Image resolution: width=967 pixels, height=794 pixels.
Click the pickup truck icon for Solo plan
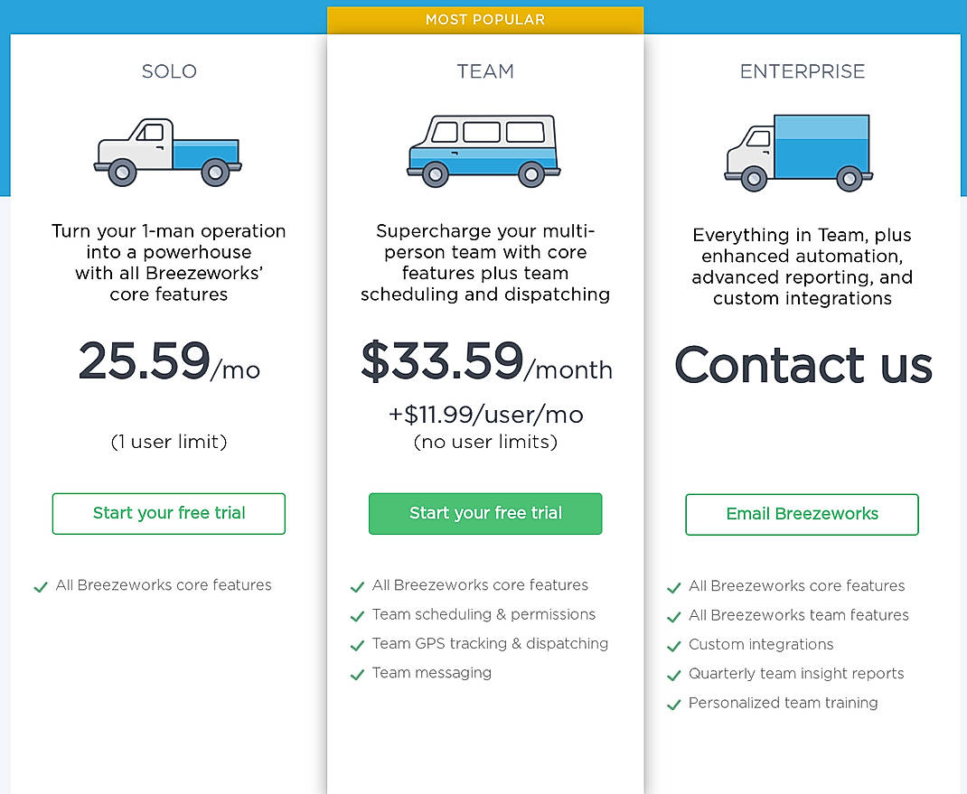(168, 149)
